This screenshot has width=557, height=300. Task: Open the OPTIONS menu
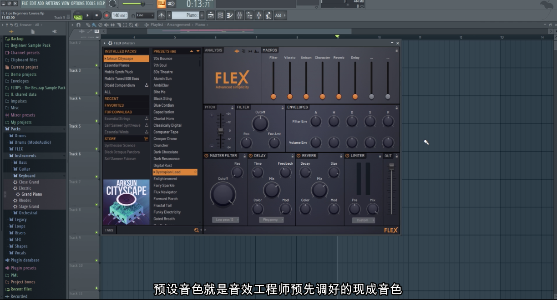tap(77, 3)
